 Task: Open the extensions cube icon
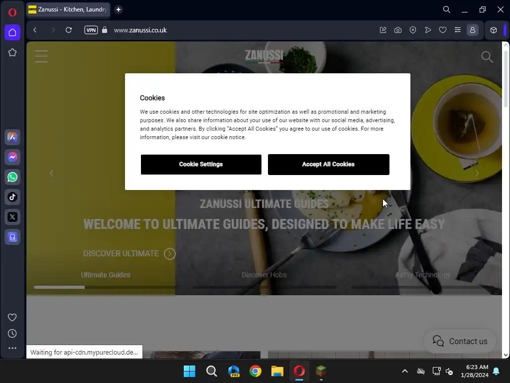(494, 30)
